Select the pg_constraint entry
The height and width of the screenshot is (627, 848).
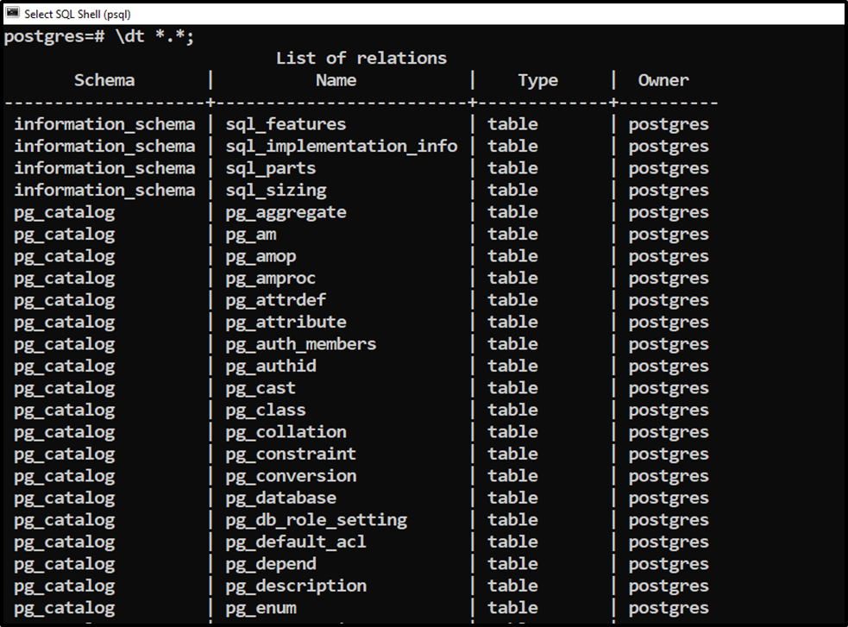[291, 454]
